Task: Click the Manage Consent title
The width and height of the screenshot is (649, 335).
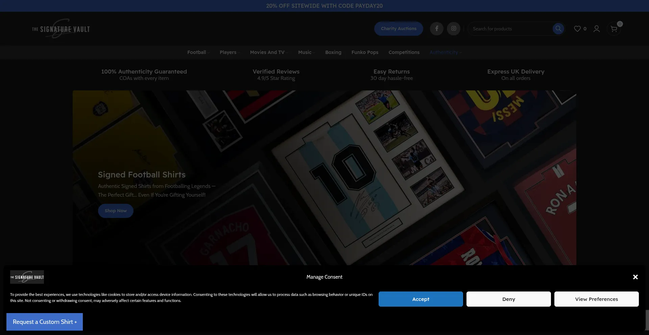Action: click(324, 277)
